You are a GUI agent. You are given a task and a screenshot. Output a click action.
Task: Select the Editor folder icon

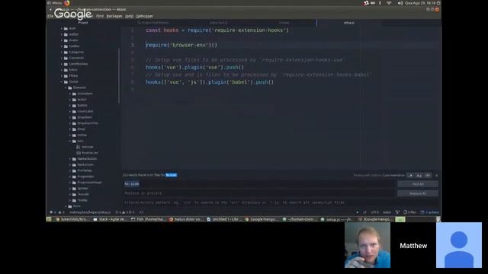tap(66, 70)
